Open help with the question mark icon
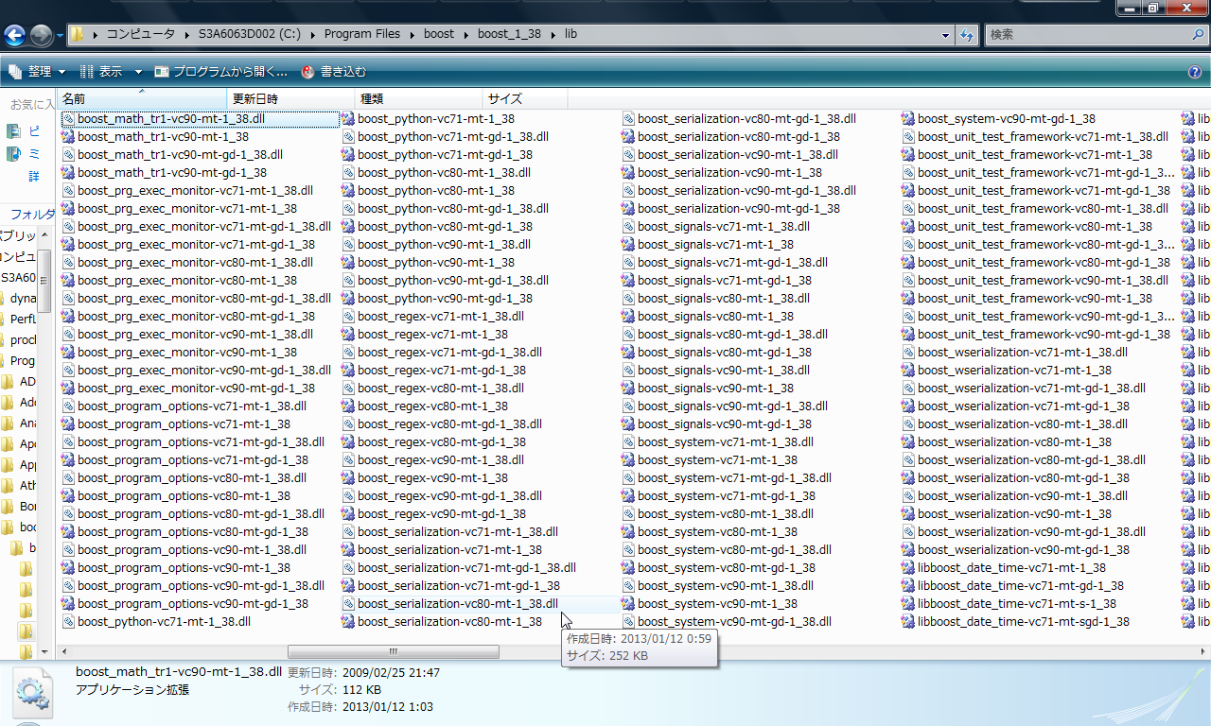 1194,72
